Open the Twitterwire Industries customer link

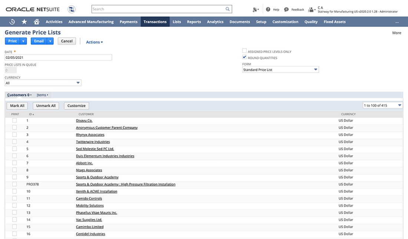(93, 142)
